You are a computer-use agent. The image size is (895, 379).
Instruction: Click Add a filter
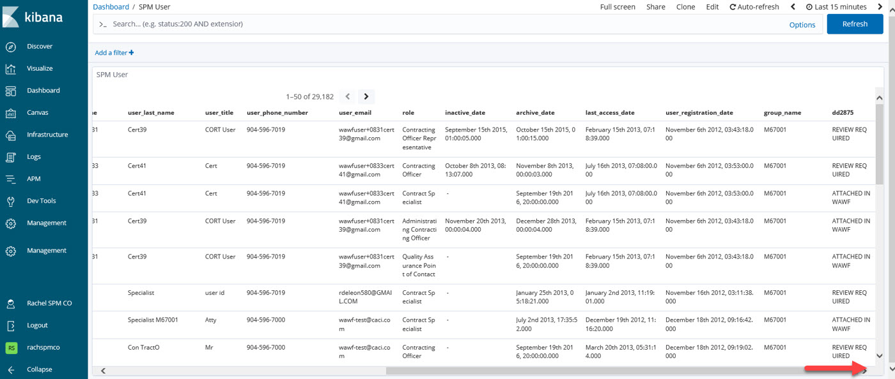click(114, 53)
